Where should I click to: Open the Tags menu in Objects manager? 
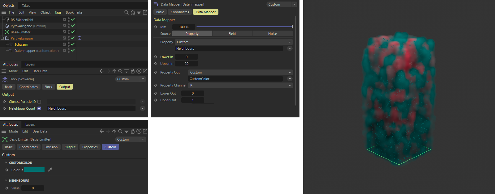point(58,12)
